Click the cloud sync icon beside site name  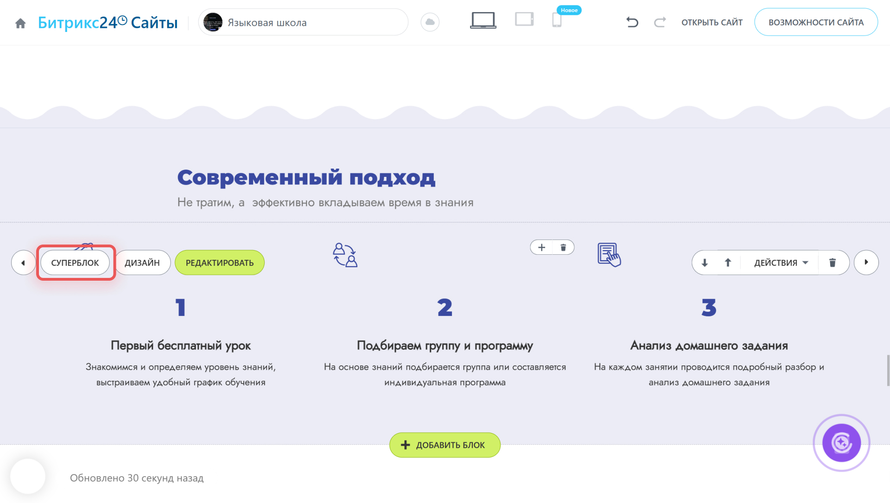tap(430, 22)
